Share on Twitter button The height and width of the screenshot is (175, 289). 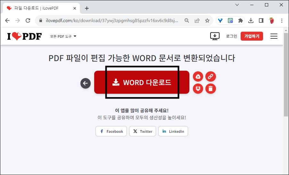(x=143, y=131)
